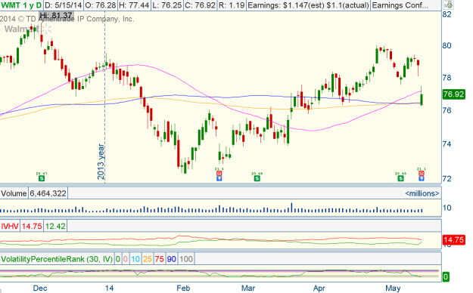473x293 pixels.
Task: Select the R: 1.19 range value
Action: [x=232, y=5]
